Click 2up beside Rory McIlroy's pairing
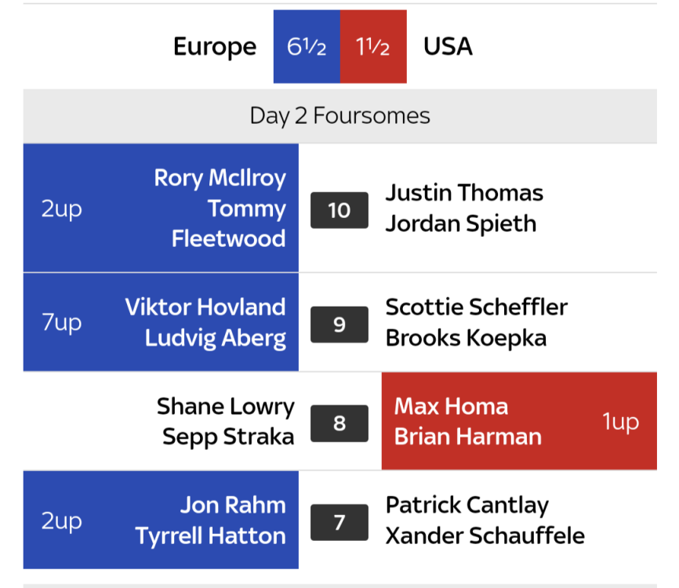Screen dimensions: 679x588 tap(62, 209)
